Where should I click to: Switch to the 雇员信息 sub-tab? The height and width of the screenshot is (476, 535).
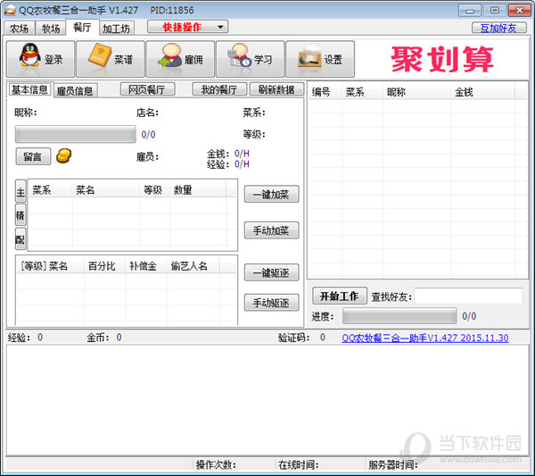75,90
